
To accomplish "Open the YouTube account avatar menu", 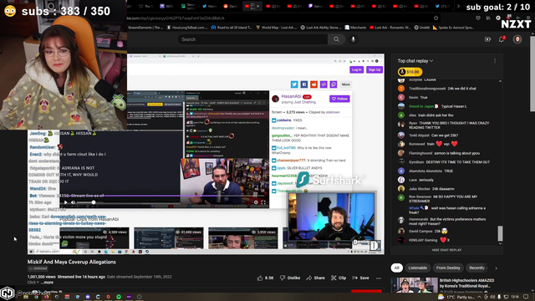I will click(x=517, y=39).
